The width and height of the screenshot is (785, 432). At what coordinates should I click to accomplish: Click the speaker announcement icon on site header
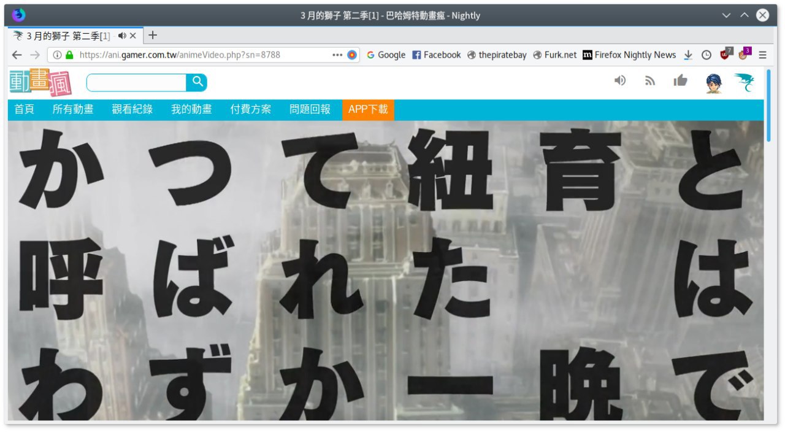(x=620, y=80)
